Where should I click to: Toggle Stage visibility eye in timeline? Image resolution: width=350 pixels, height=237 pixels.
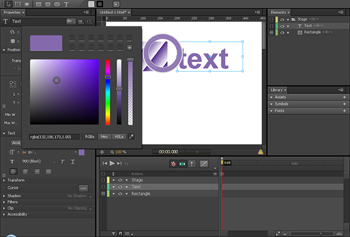tap(120, 180)
